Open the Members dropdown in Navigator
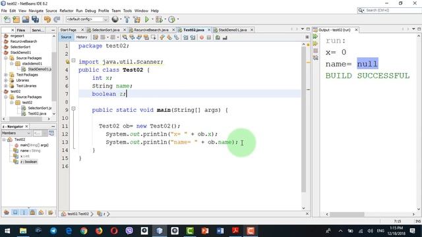 16,133
